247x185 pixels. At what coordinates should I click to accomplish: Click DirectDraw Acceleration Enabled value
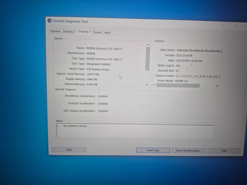coord(103,96)
